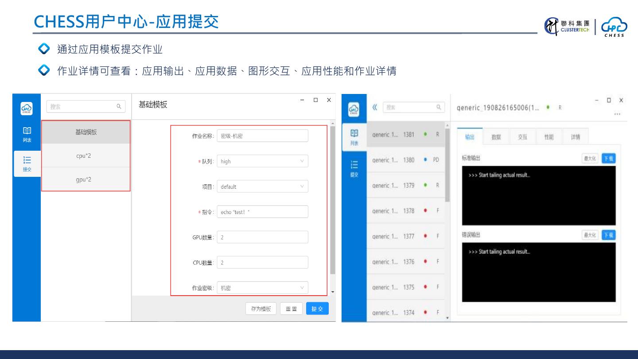Open the three-dot more options menu

617,114
